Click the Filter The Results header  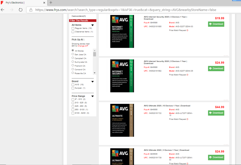[x=83, y=20]
